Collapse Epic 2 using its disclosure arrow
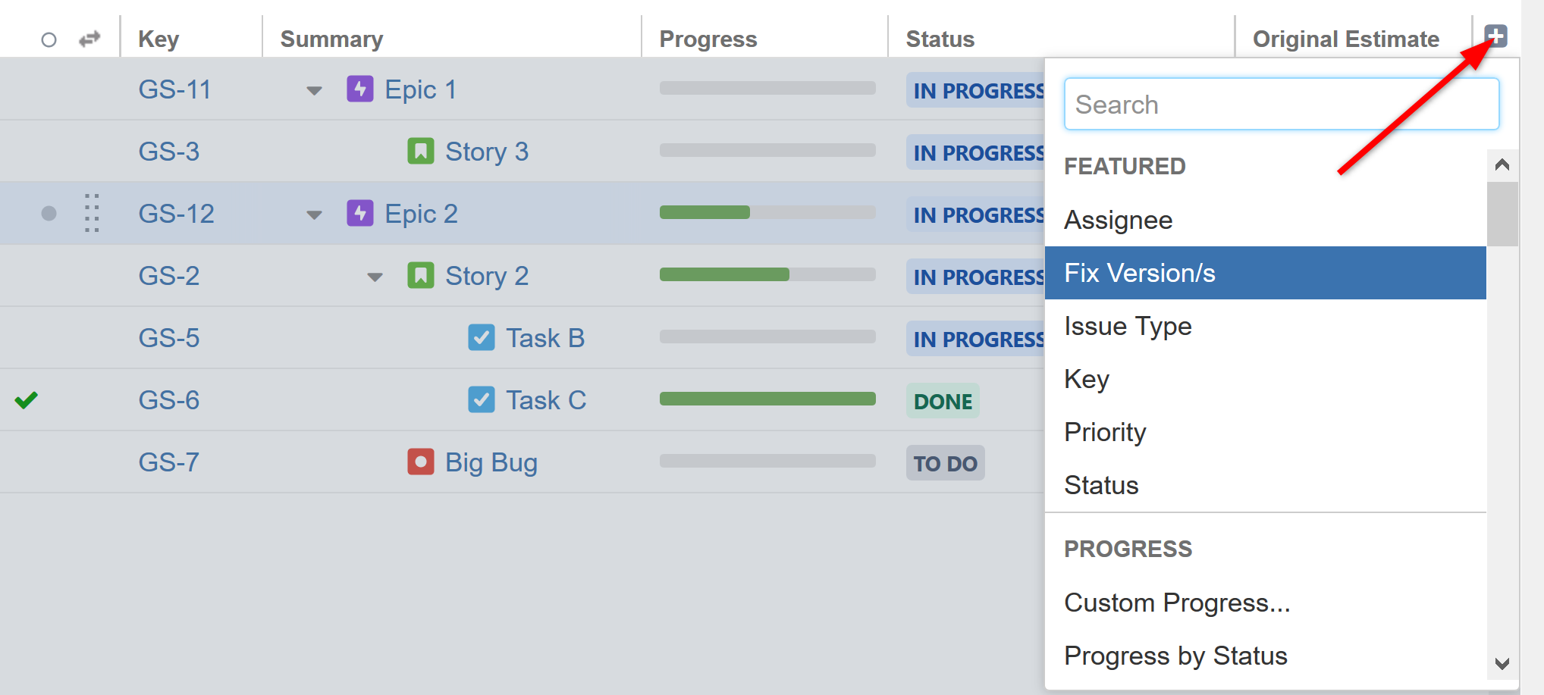This screenshot has width=1544, height=695. coord(312,214)
